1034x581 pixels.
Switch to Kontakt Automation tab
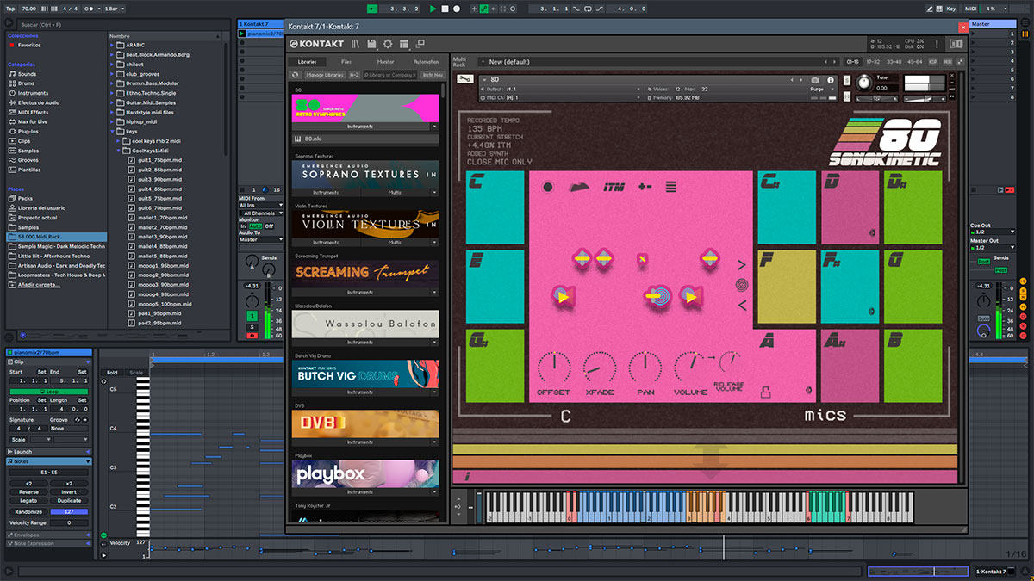pyautogui.click(x=426, y=62)
